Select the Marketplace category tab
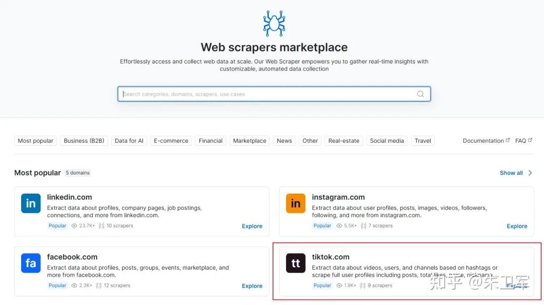 249,141
